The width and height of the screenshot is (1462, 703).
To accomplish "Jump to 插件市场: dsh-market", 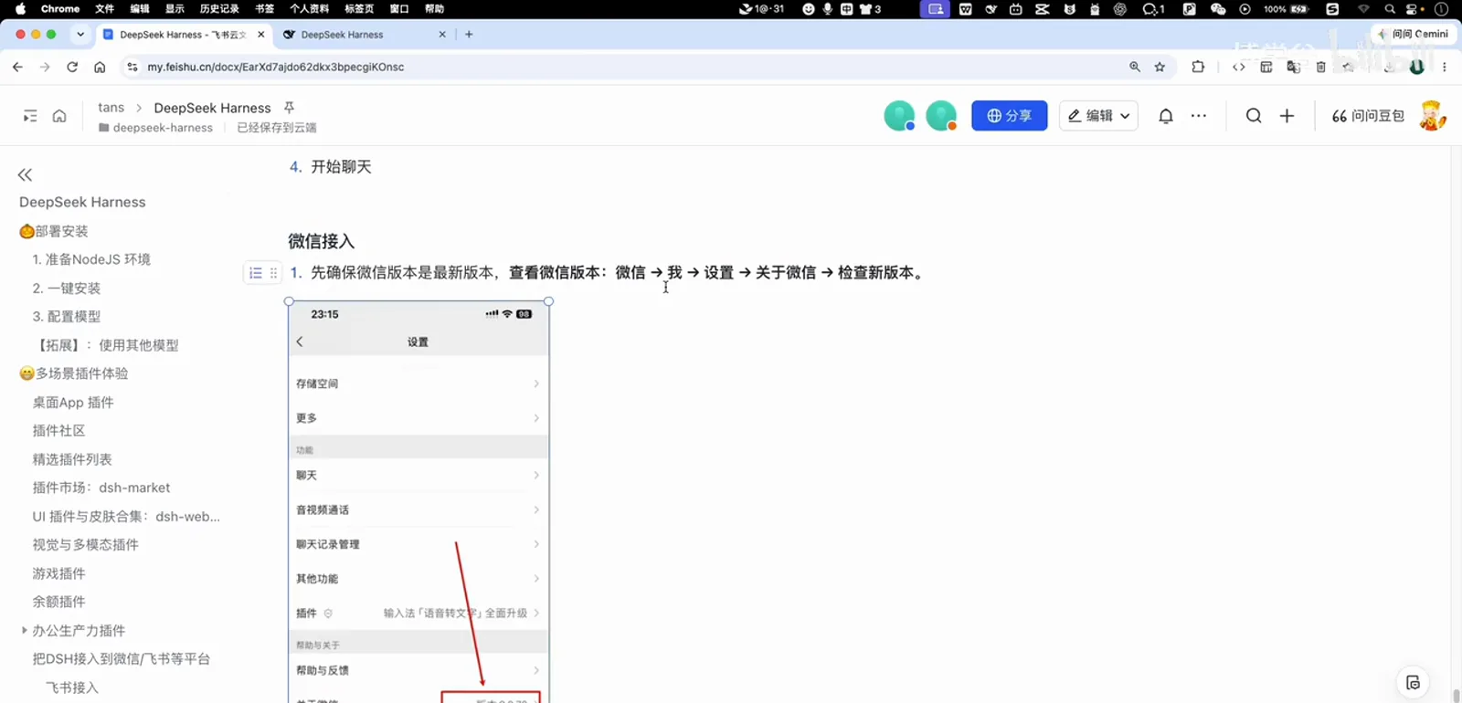I will [101, 488].
